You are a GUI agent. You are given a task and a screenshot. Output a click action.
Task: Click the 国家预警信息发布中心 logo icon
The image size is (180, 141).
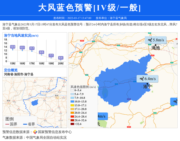pyautogui.click(x=35, y=132)
